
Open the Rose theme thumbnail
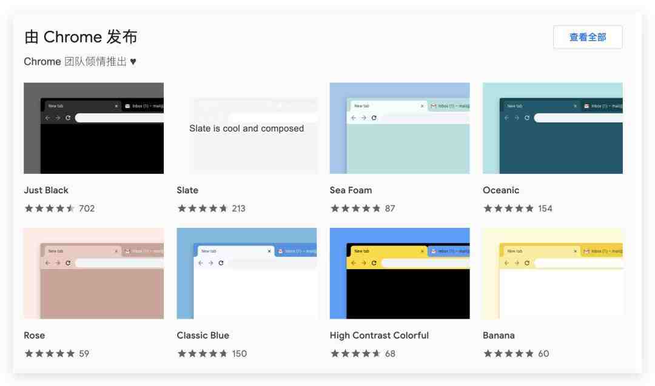click(x=93, y=273)
